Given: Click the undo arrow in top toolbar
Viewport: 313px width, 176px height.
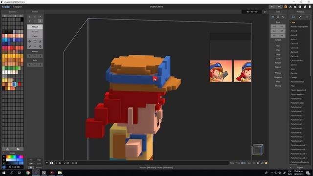Looking at the screenshot, I should 272,7.
